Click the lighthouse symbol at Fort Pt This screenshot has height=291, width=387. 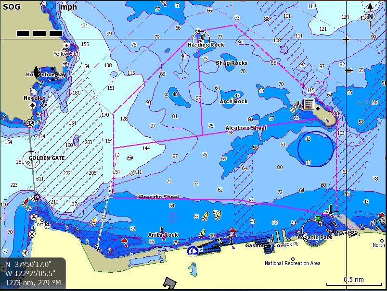(34, 217)
